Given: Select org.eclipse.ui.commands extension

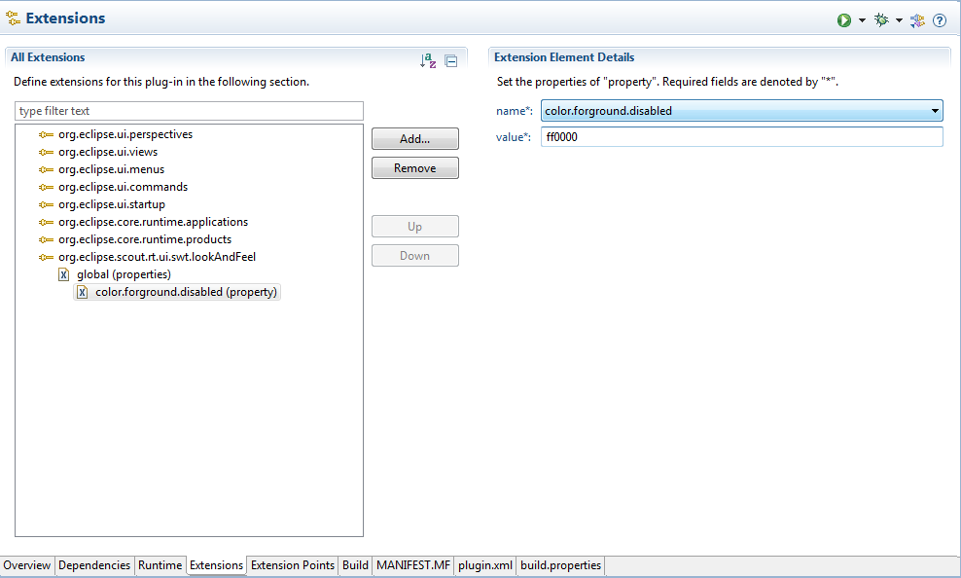Looking at the screenshot, I should pyautogui.click(x=124, y=187).
